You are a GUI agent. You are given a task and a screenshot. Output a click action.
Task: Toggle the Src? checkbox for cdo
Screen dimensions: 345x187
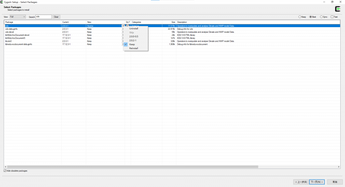tap(127, 26)
